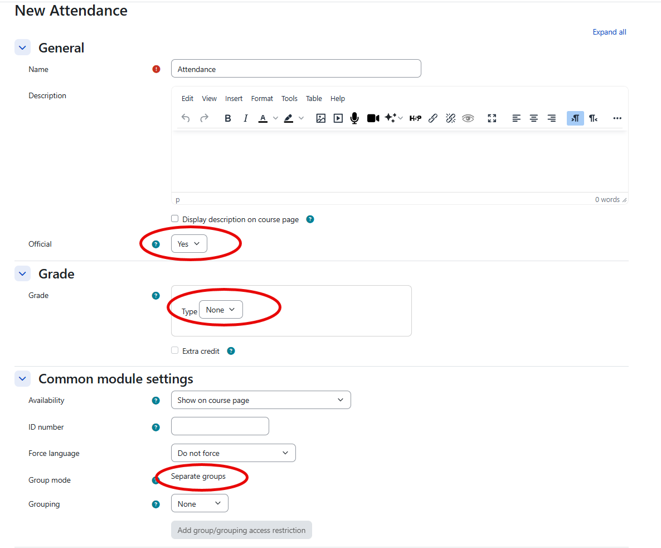Viewport: 661px width, 548px height.
Task: Open the Help menu in editor
Action: pos(337,98)
